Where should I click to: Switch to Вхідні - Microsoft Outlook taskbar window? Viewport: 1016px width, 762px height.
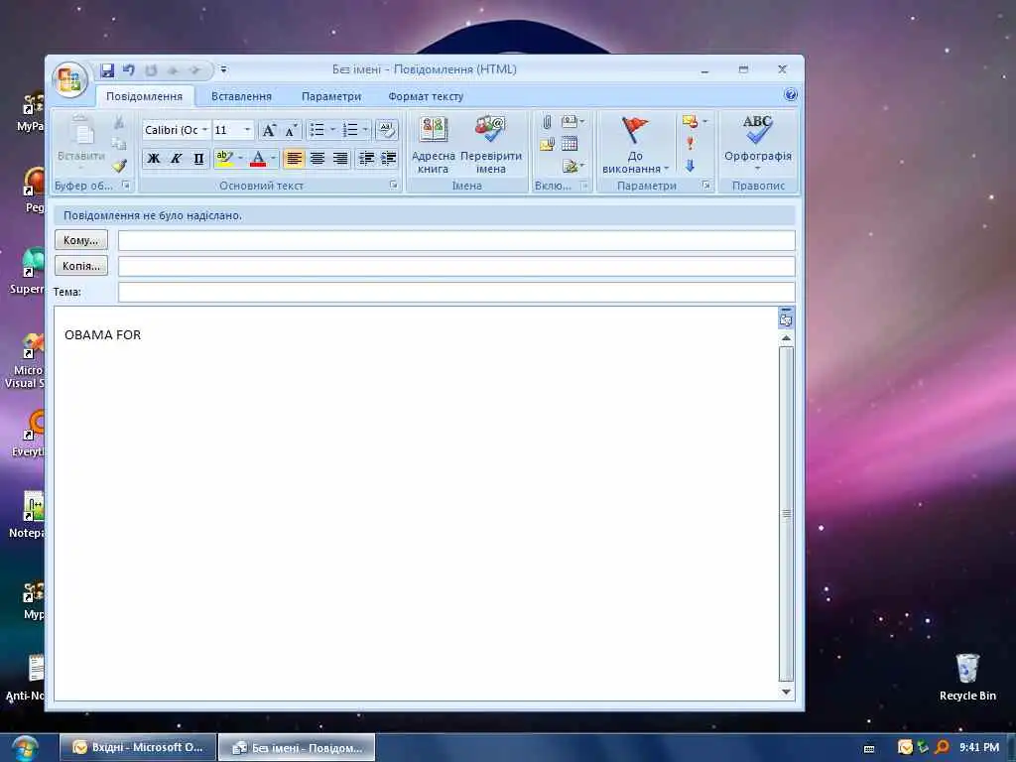137,748
